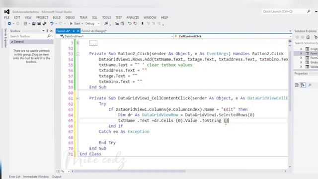Click the Save toolbar icon
Screen dimensions: 318x179
[39, 23]
